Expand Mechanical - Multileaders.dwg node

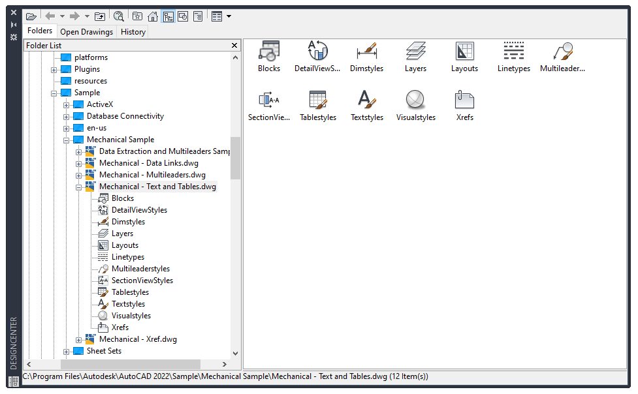click(x=79, y=175)
